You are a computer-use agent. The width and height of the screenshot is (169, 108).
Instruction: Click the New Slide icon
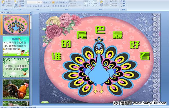point(16,4)
